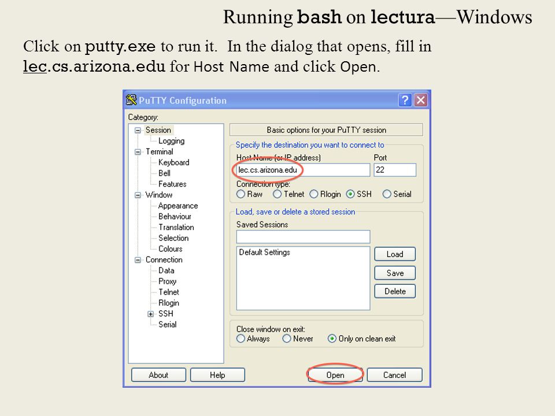
Task: Click the Port input field
Action: pyautogui.click(x=395, y=170)
